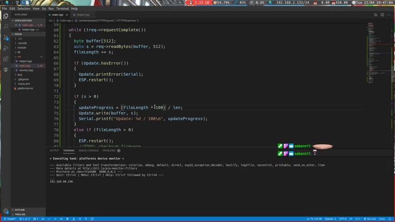The image size is (395, 222).
Task: Open the PlatformIO alien-head icon
Action: 6,69
